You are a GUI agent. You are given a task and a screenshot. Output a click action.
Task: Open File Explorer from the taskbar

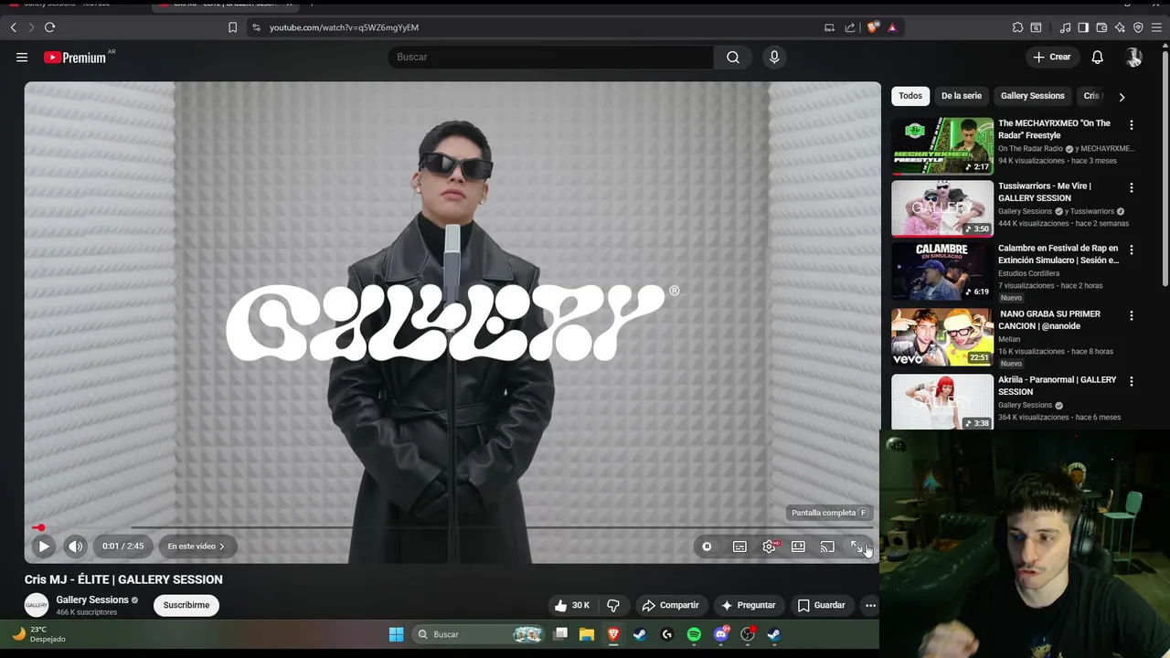pyautogui.click(x=587, y=634)
